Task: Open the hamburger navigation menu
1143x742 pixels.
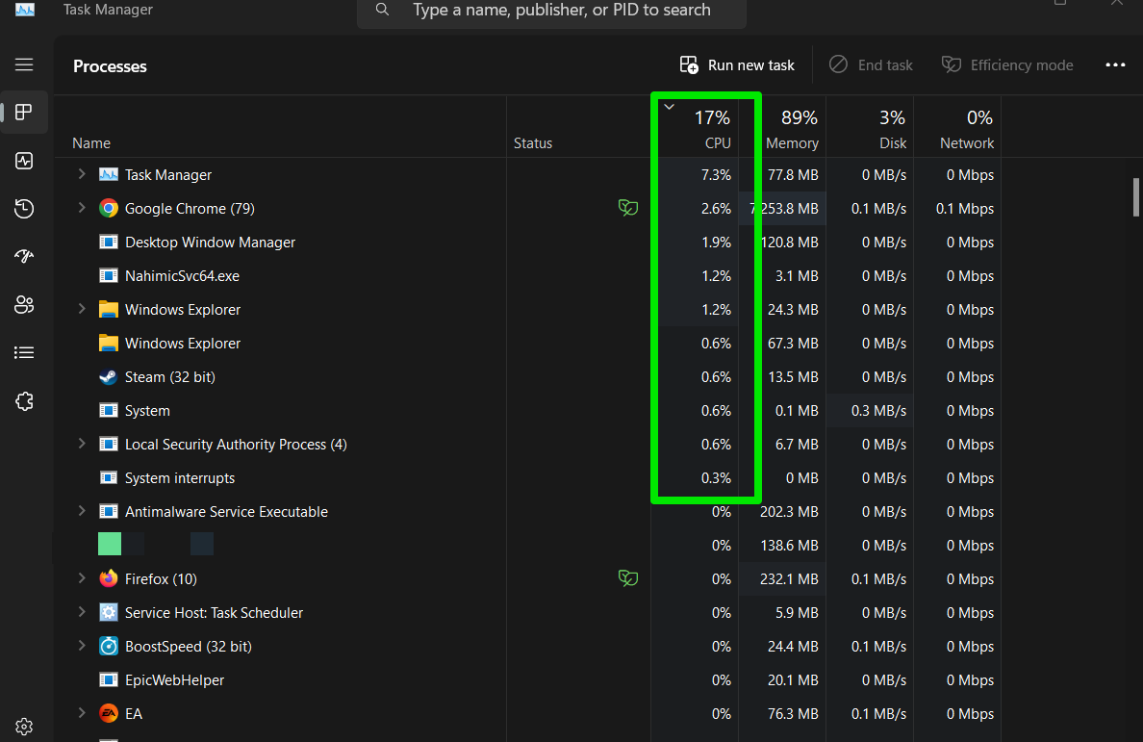Action: click(x=24, y=64)
